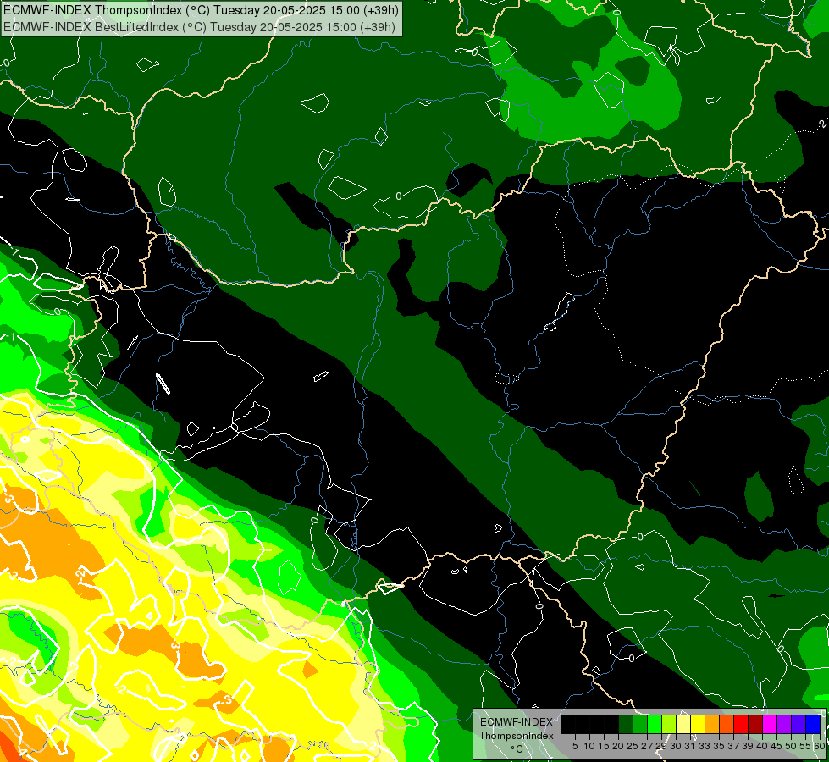The width and height of the screenshot is (829, 762).
Task: Click the legend value label 35
Action: [719, 746]
